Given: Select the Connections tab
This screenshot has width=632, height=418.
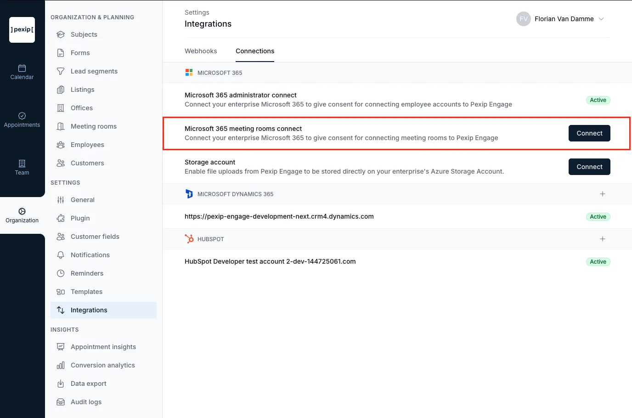Looking at the screenshot, I should click(255, 51).
